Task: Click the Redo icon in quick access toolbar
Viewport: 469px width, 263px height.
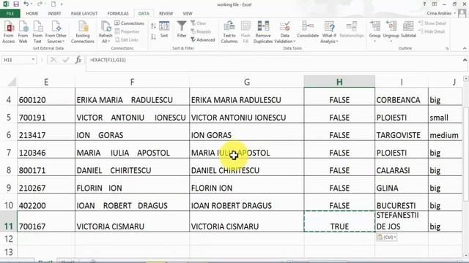Action: (40, 4)
